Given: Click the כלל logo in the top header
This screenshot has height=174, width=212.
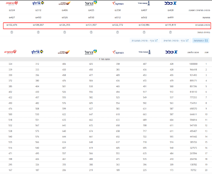Looking at the screenshot, I should 171,3.
